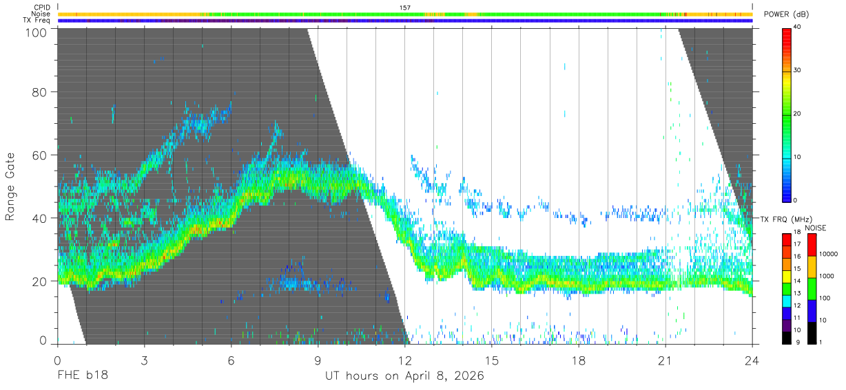846x390 pixels.
Task: Click the red top swatch of NOISE legend
Action: click(812, 244)
